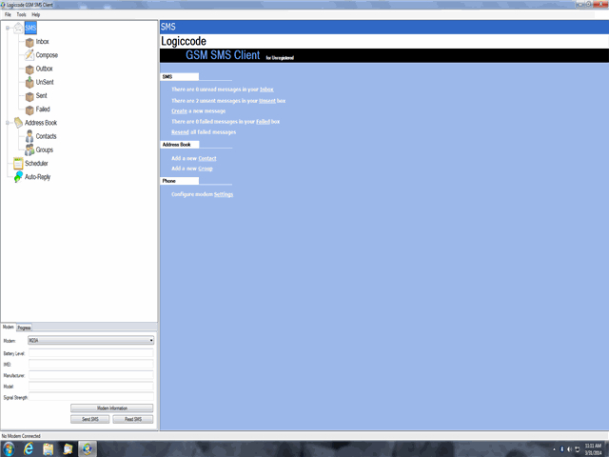Open the Modem selection dropdown
The width and height of the screenshot is (609, 457).
tap(150, 340)
